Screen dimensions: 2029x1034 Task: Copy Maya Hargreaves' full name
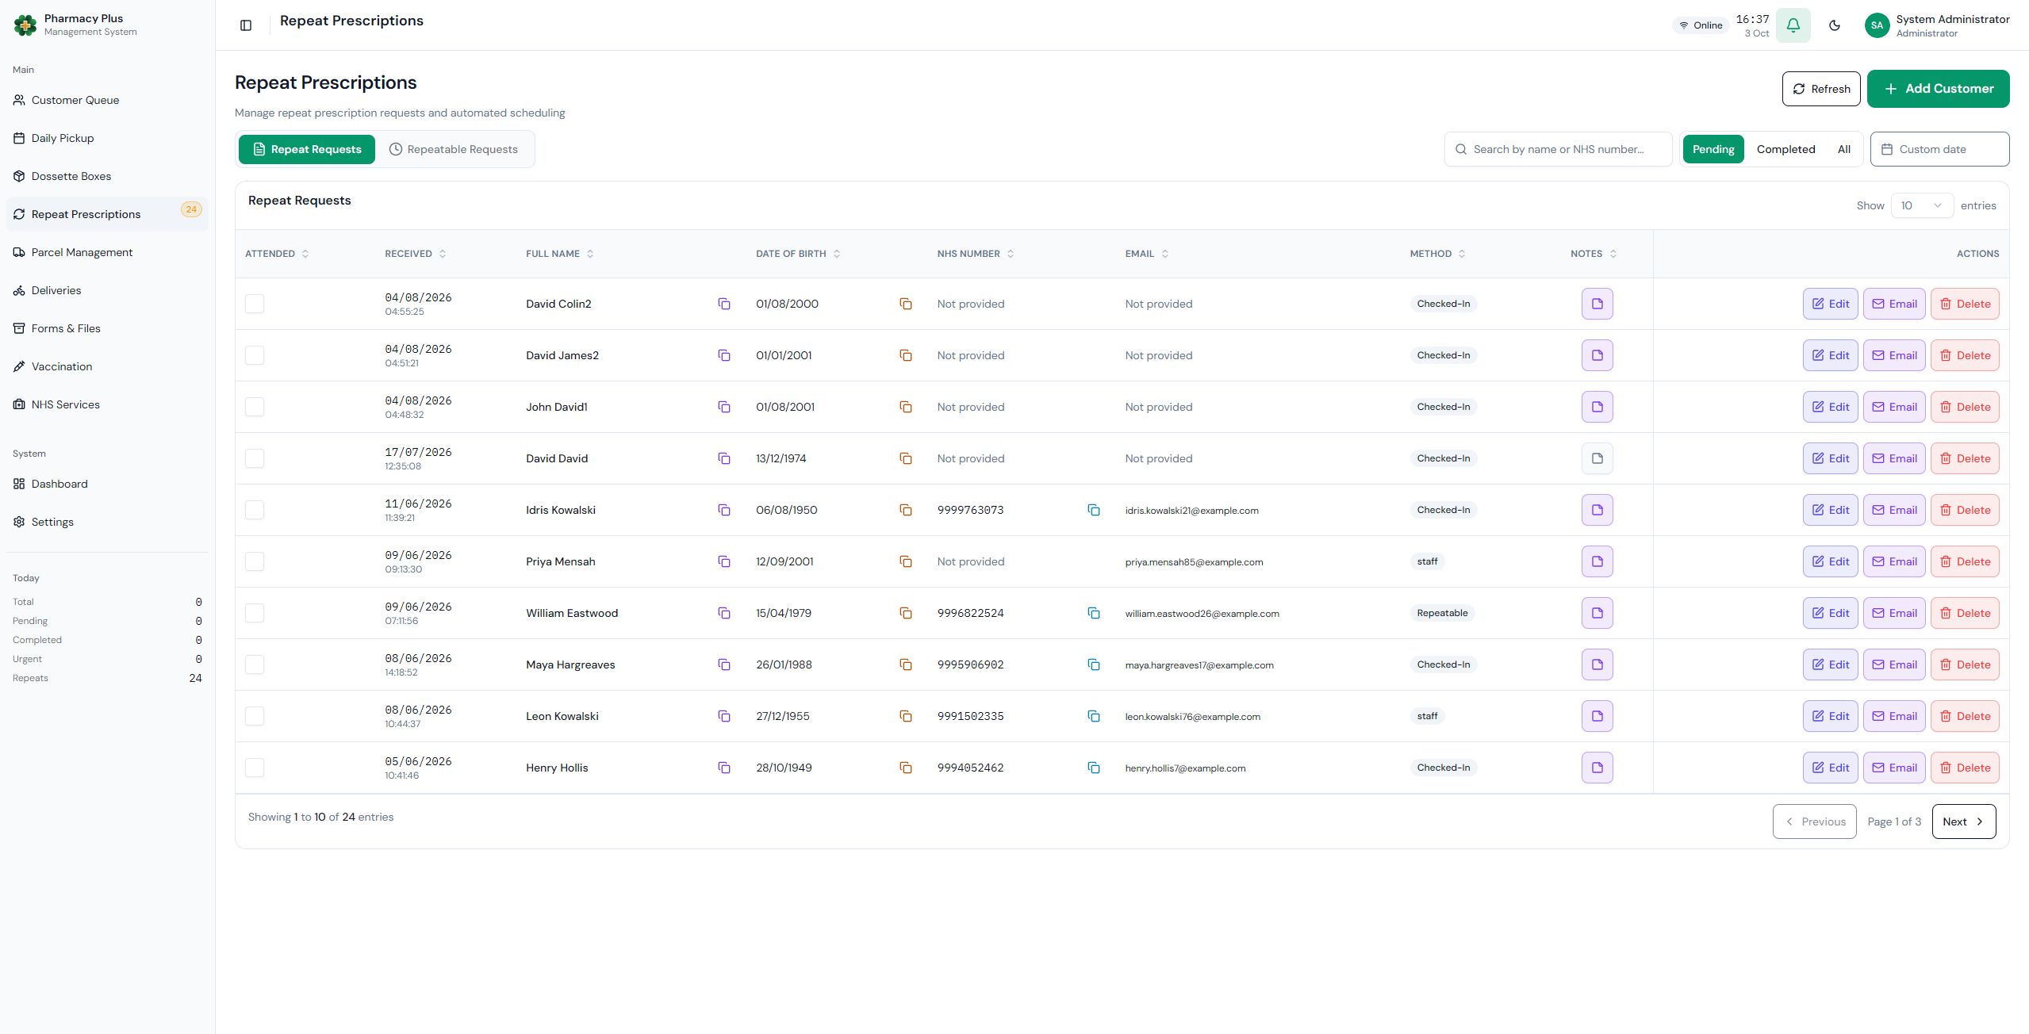point(723,664)
